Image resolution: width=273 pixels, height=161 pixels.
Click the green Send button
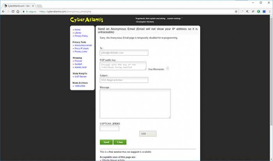[x=106, y=142]
